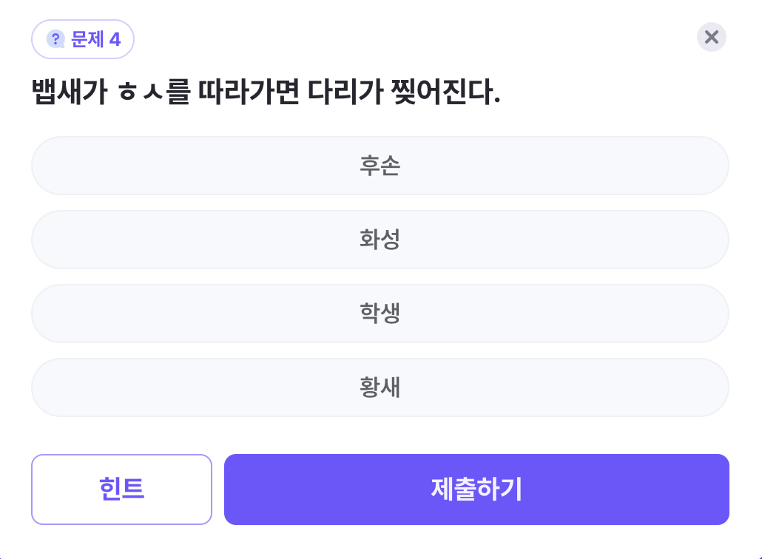The width and height of the screenshot is (762, 559).
Task: Request a hint using the outlined 힌트 button
Action: [121, 489]
